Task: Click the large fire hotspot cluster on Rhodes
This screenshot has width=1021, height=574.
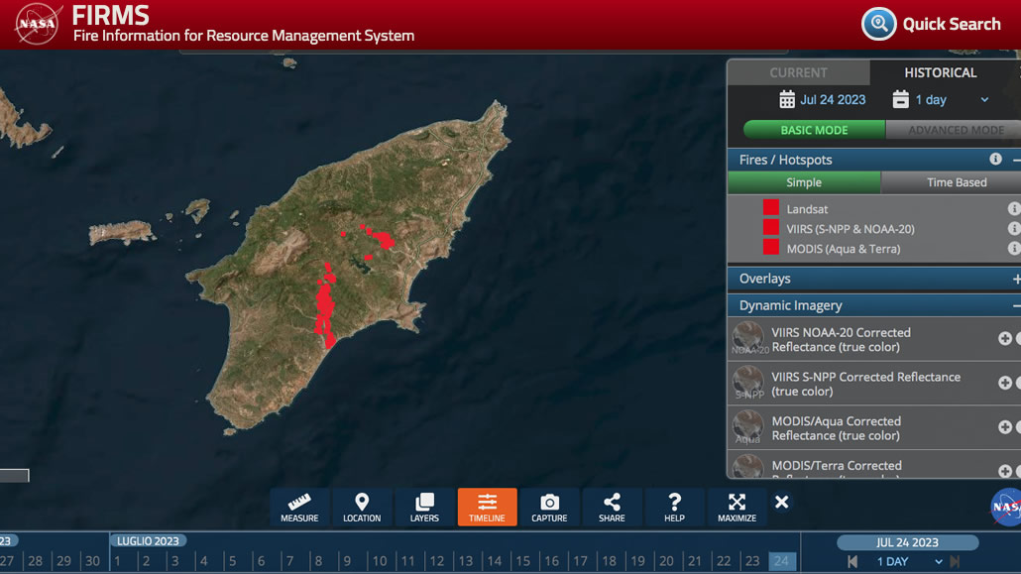Action: 325,306
